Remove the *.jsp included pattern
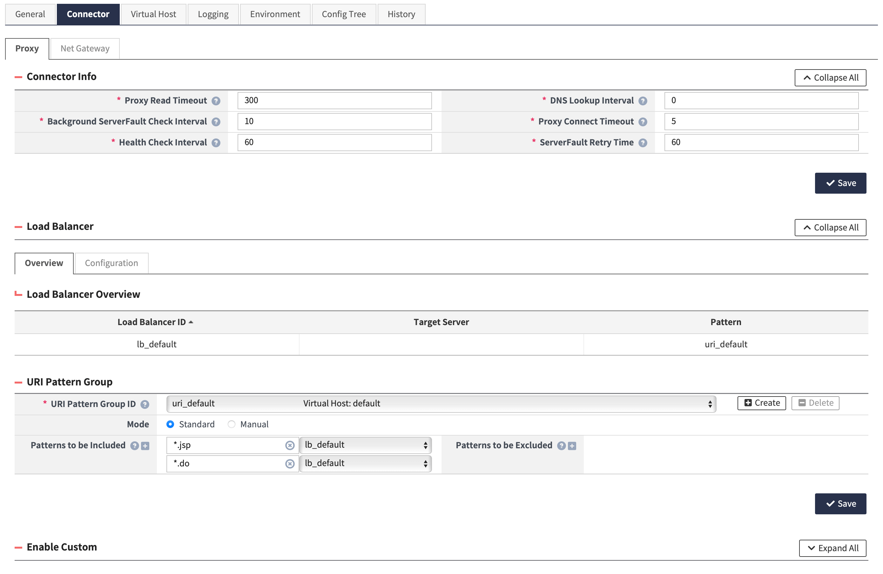The image size is (883, 574). 290,446
